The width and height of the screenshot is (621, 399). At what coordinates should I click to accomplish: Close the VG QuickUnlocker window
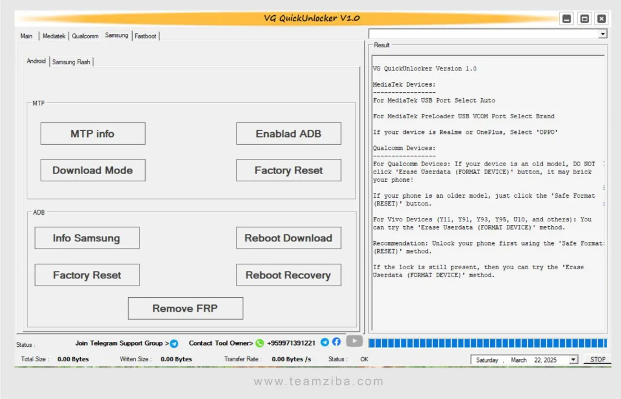coord(602,19)
